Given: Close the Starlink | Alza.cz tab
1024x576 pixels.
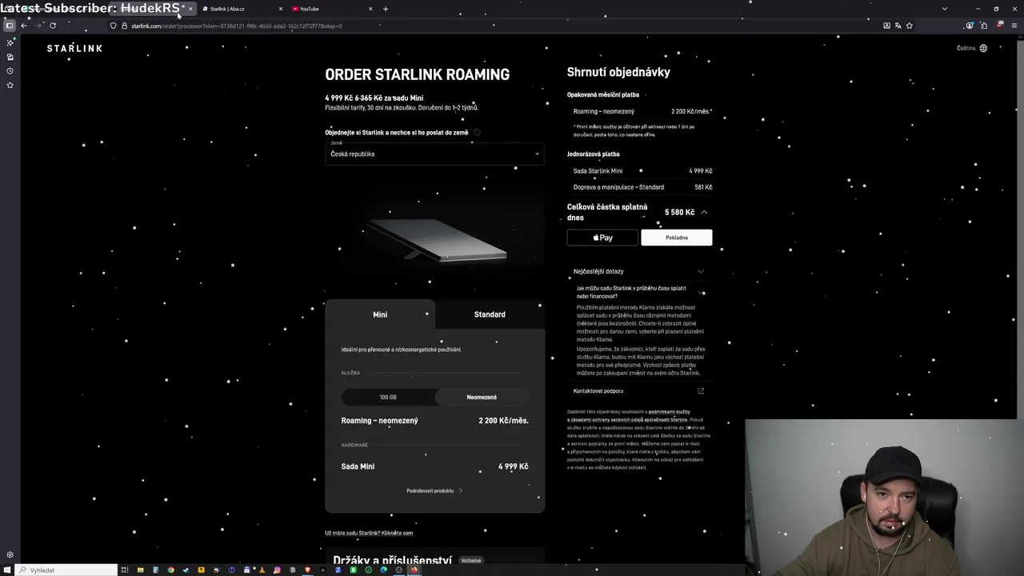Looking at the screenshot, I should pyautogui.click(x=280, y=9).
